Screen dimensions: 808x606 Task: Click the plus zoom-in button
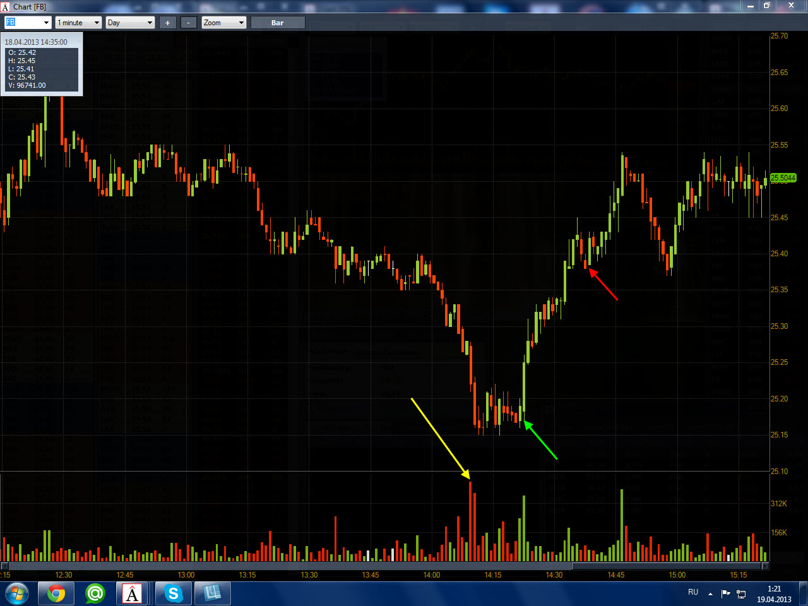[167, 23]
